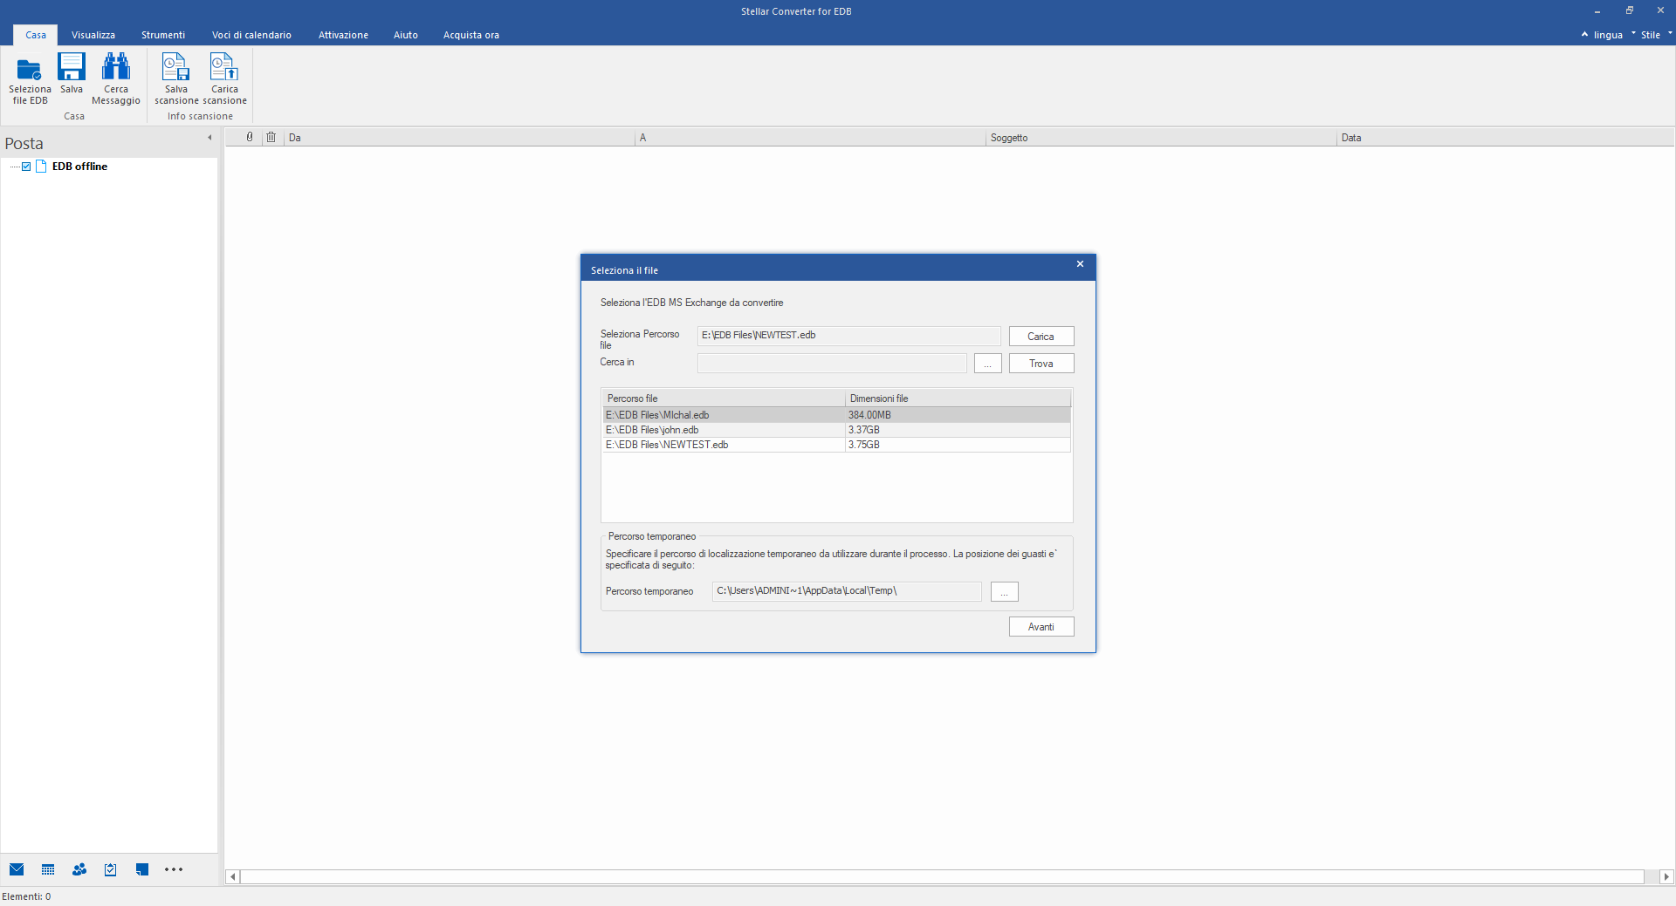Switch to calendar view icon in bottom bar
Viewport: 1676px width, 906px height.
(x=48, y=869)
